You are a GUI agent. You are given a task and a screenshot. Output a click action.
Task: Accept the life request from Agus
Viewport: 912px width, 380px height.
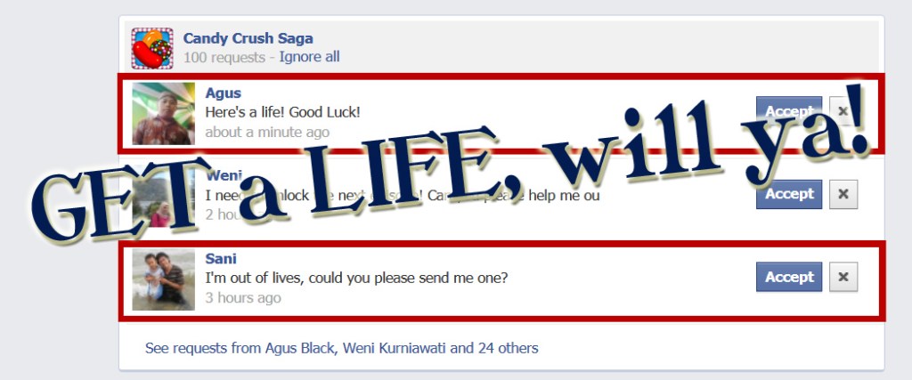(789, 110)
